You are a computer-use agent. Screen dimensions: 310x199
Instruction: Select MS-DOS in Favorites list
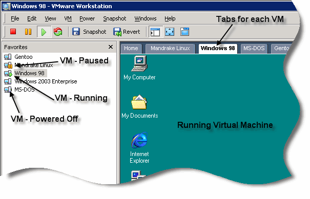(25, 90)
